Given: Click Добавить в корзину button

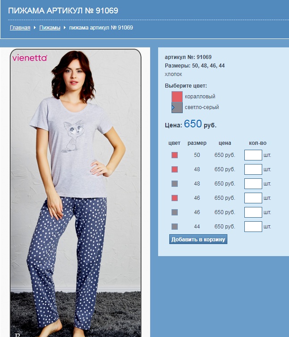Looking at the screenshot, I should pos(198,239).
